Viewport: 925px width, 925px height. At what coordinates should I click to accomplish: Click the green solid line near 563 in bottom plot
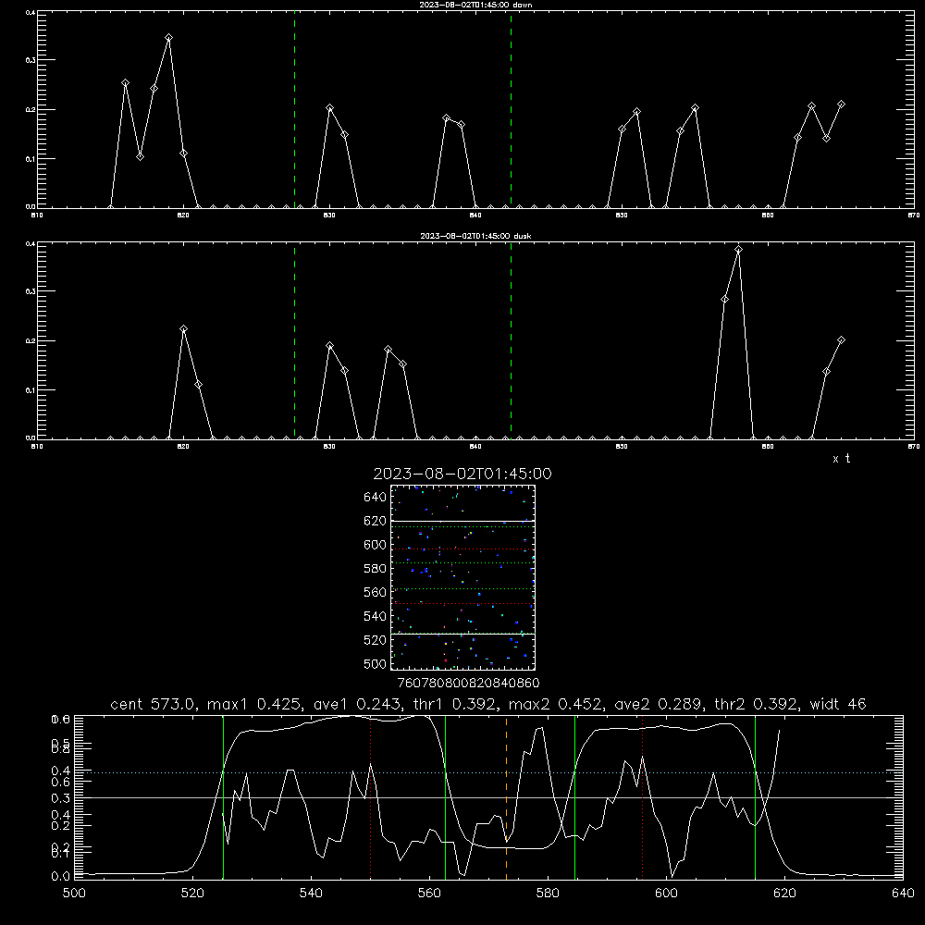point(446,797)
